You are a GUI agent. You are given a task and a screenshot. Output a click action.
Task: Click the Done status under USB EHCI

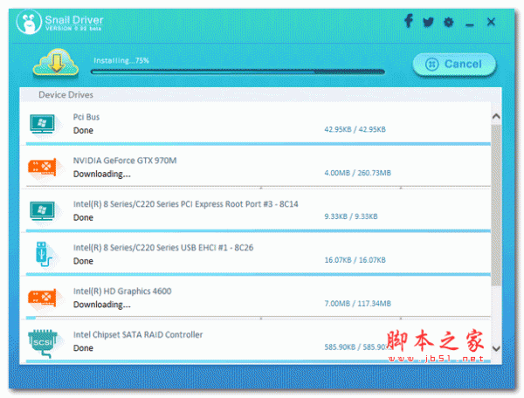pos(83,261)
